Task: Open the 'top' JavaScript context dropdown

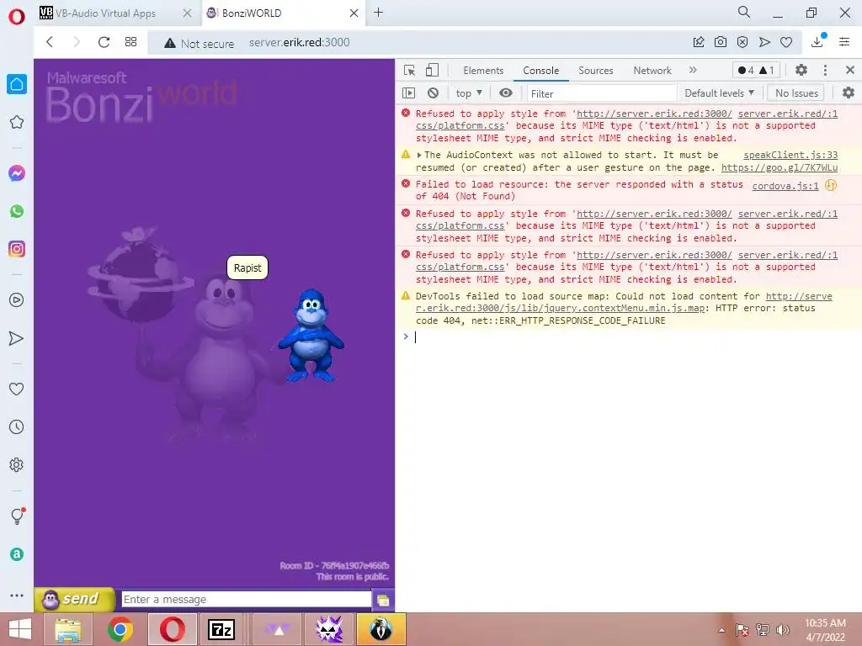Action: pyautogui.click(x=469, y=93)
